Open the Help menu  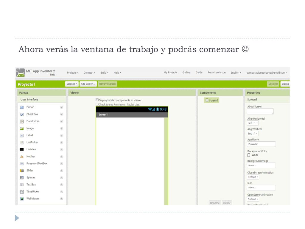pos(117,73)
